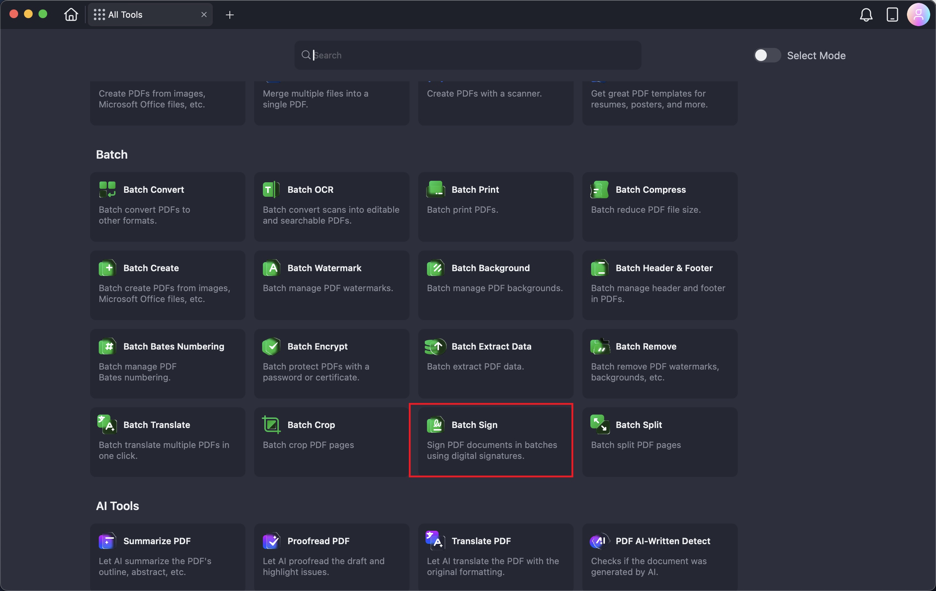Click the Batch Split icon

(599, 424)
